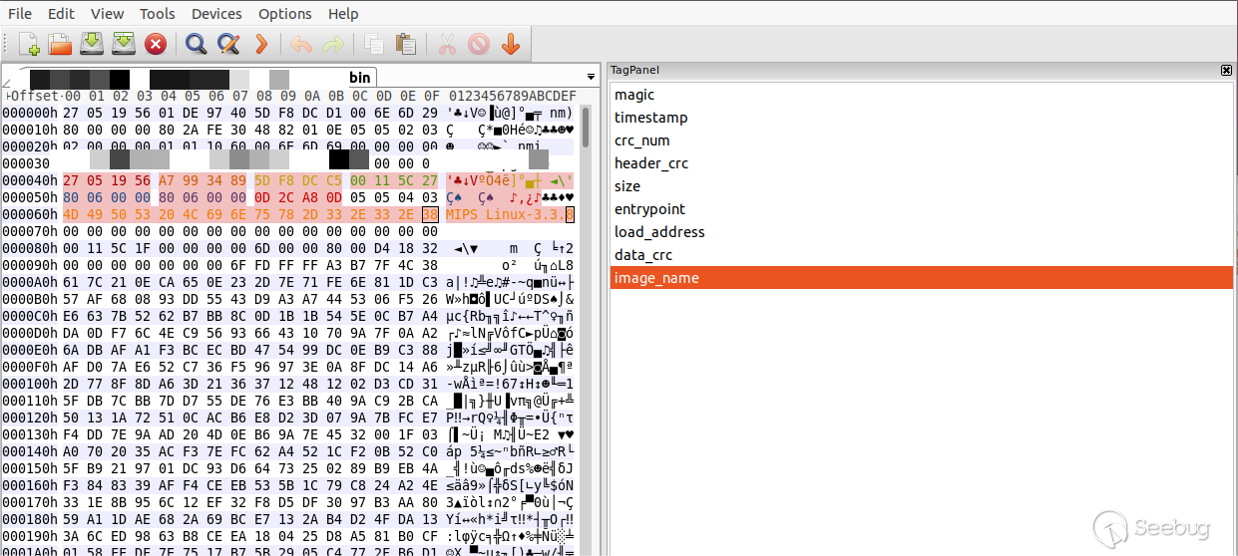Image resolution: width=1238 pixels, height=556 pixels.
Task: Open the Tools menu
Action: pos(158,13)
